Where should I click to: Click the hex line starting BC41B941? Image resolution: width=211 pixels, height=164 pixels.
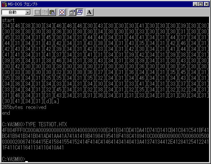coord(105,136)
